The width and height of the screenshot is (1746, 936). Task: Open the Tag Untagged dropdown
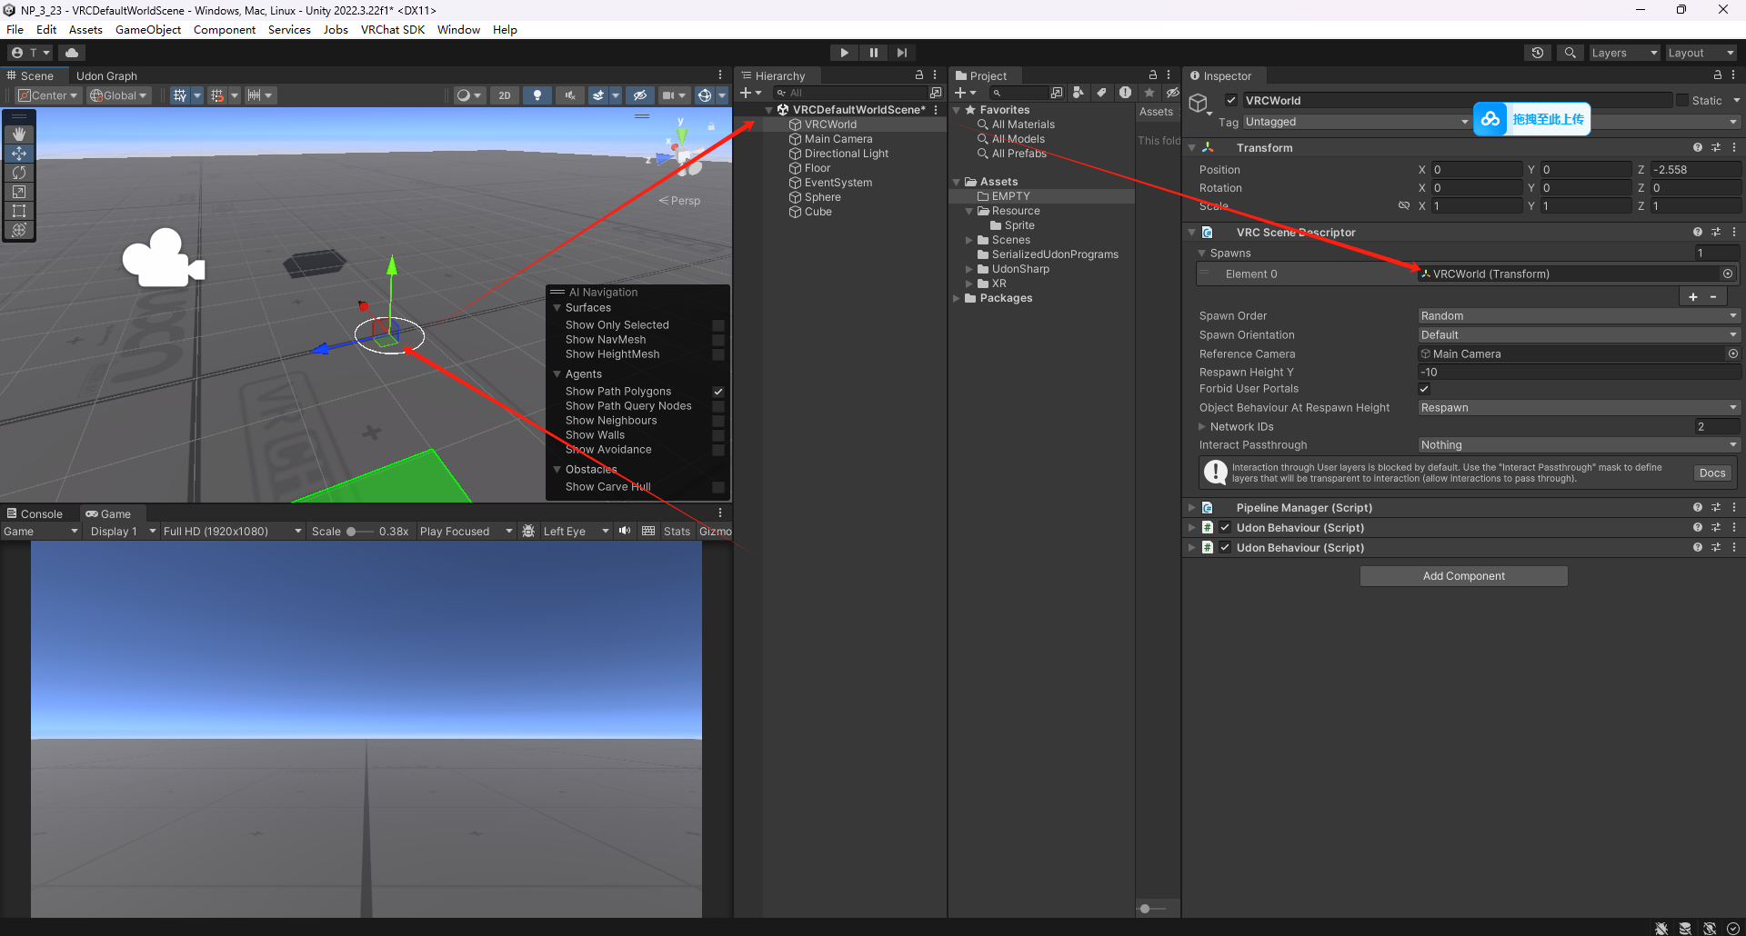click(1356, 122)
